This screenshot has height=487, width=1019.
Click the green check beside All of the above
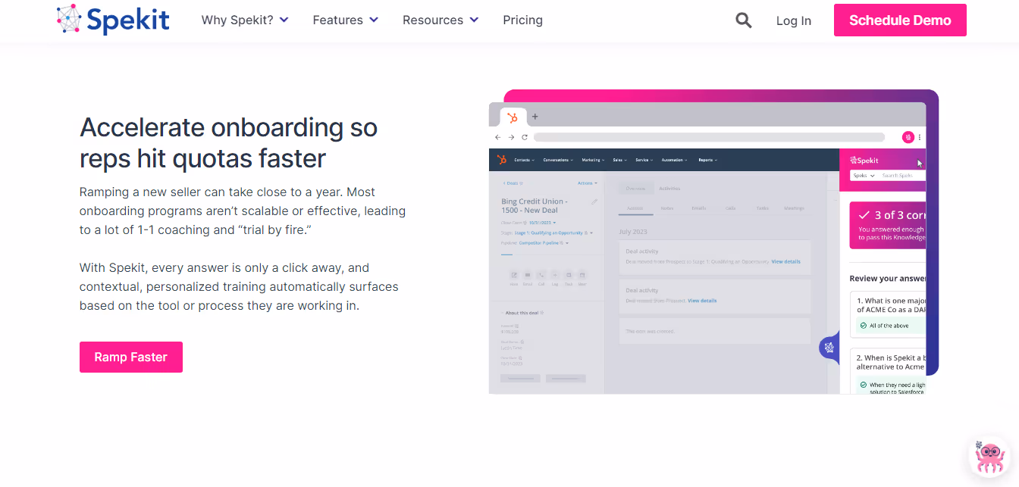pyautogui.click(x=863, y=326)
